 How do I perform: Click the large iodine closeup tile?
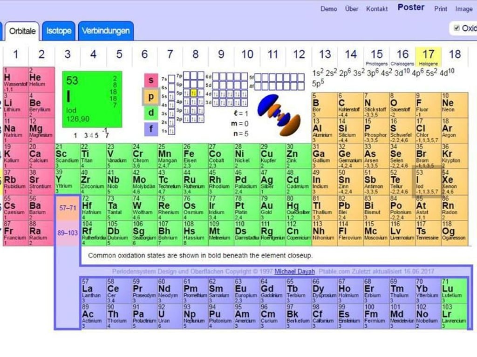click(92, 99)
